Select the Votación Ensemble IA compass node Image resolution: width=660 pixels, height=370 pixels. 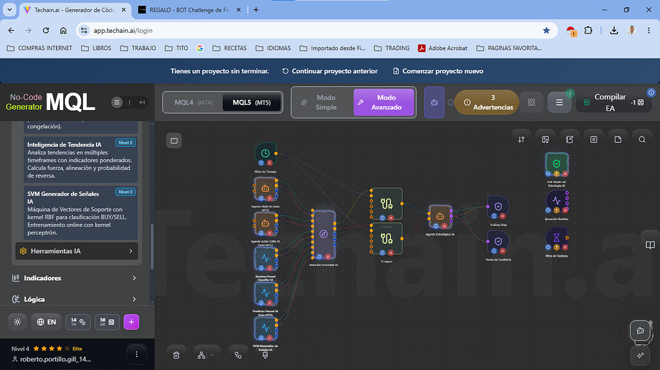tap(324, 234)
